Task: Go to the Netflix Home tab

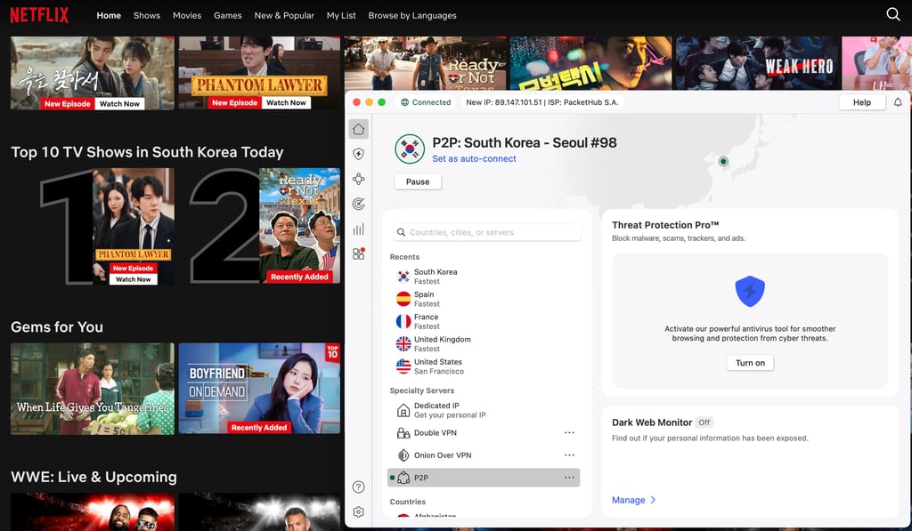Action: click(109, 16)
